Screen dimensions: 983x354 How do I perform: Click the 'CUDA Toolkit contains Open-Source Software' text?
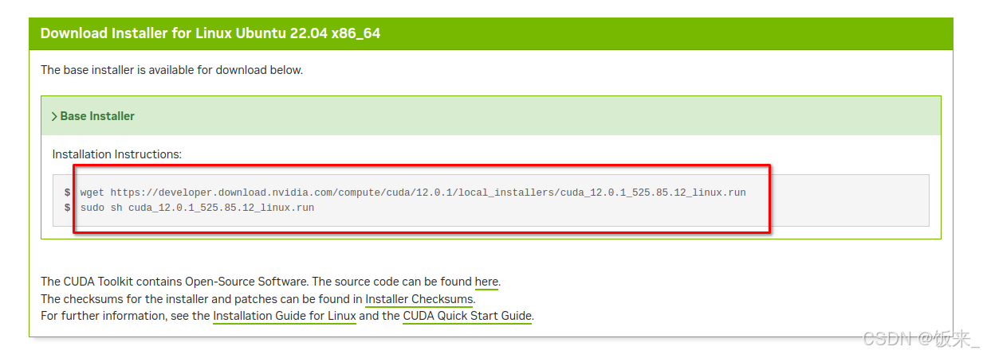[x=174, y=282]
